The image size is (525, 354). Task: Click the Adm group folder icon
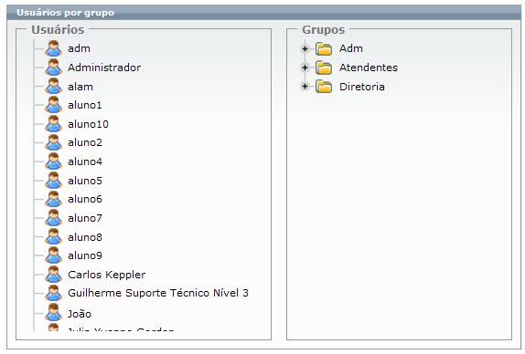[x=324, y=48]
